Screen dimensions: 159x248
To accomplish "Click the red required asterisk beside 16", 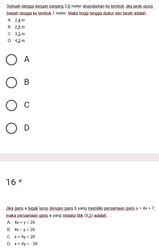I will pyautogui.click(x=20, y=181).
